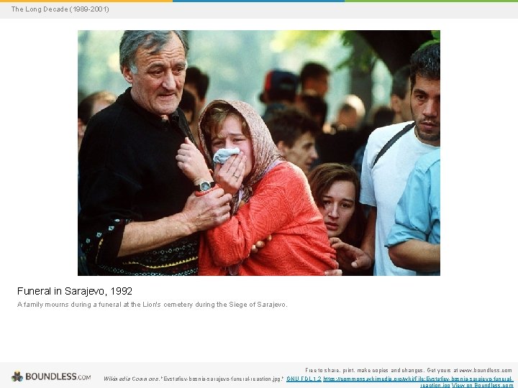This screenshot has height=388, width=518.
Task: Open the GNU FDL 1.2 license link
Action: [304, 379]
